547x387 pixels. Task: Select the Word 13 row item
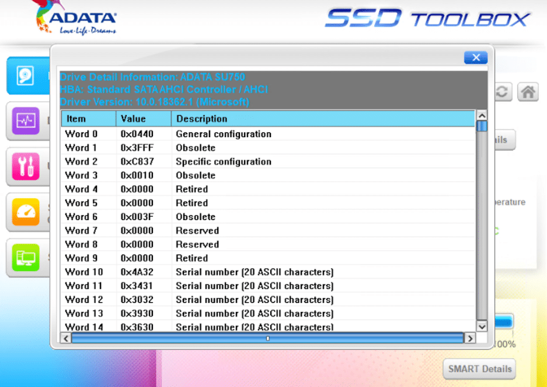tap(84, 313)
